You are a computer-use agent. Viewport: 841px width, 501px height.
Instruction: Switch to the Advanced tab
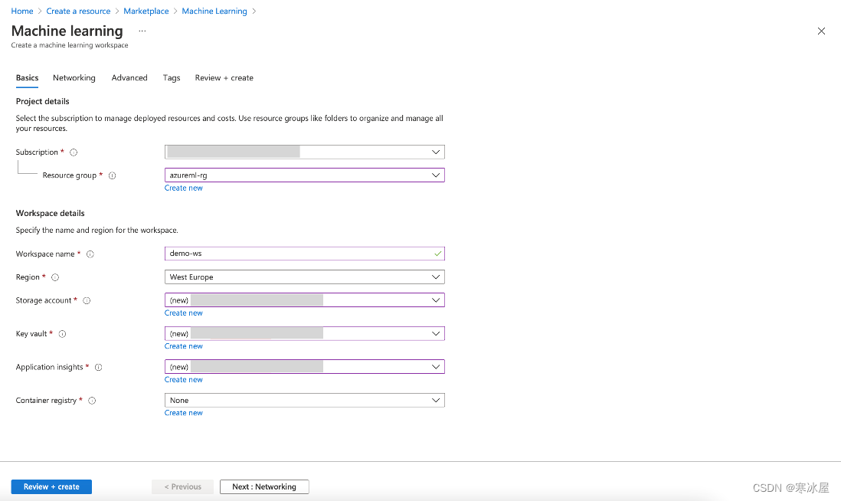129,78
